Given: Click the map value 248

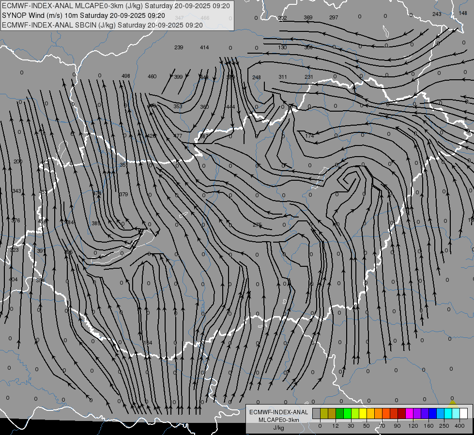Looking at the screenshot, I should tap(256, 77).
